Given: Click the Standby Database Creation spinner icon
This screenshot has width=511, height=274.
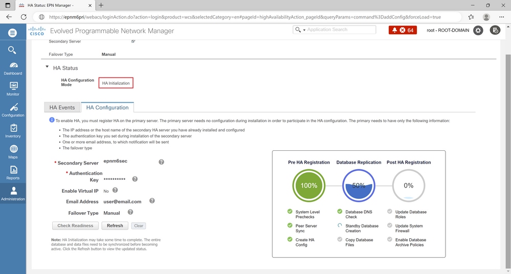Looking at the screenshot, I should point(340,225).
